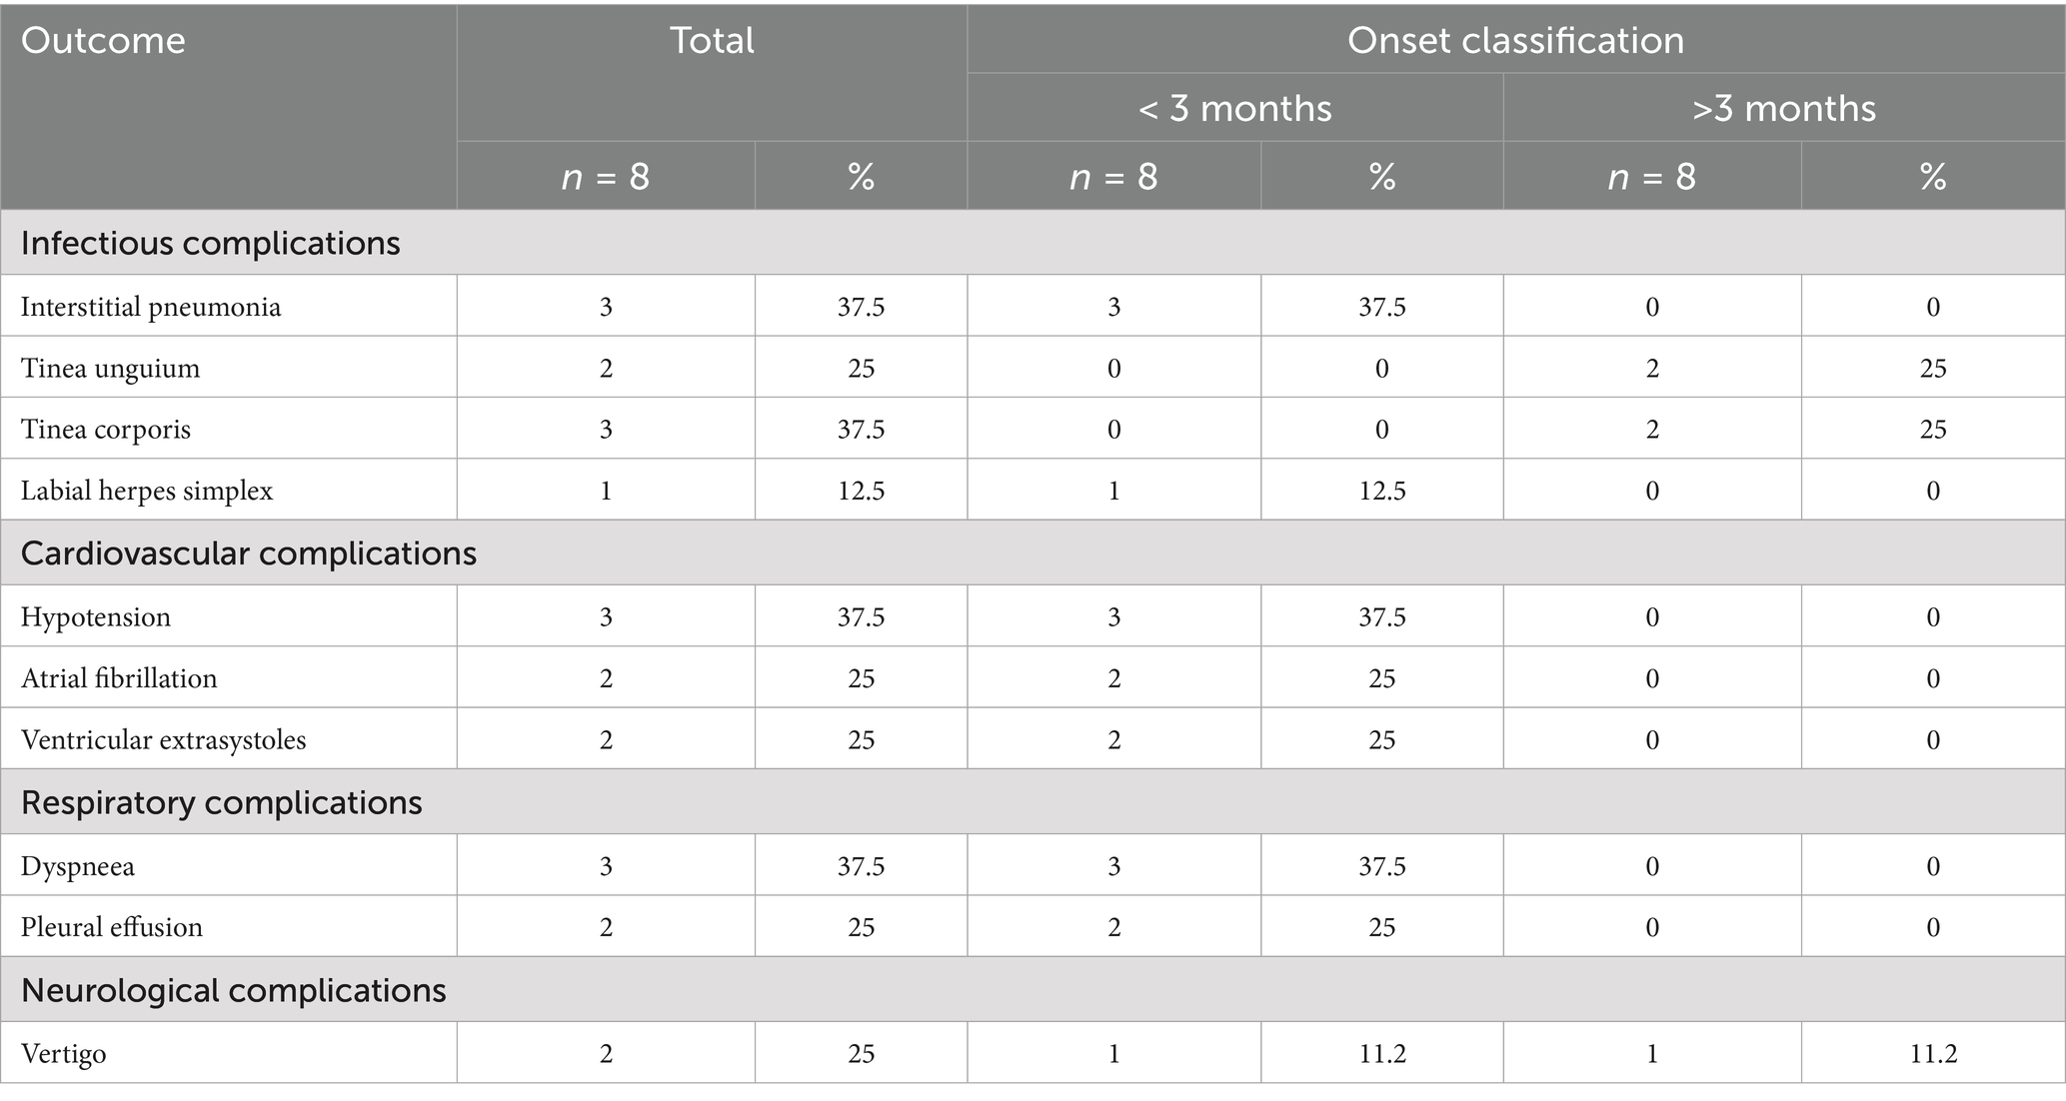Click the Tinea corporis row label
This screenshot has width=2066, height=1101.
click(106, 430)
